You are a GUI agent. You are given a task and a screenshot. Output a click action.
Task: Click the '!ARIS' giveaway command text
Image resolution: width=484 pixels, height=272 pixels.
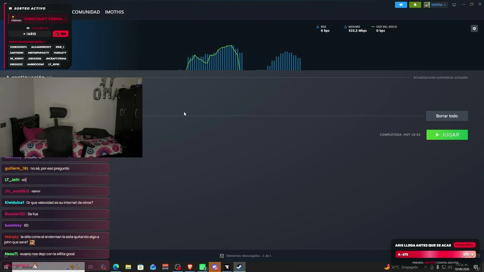[x=29, y=34]
